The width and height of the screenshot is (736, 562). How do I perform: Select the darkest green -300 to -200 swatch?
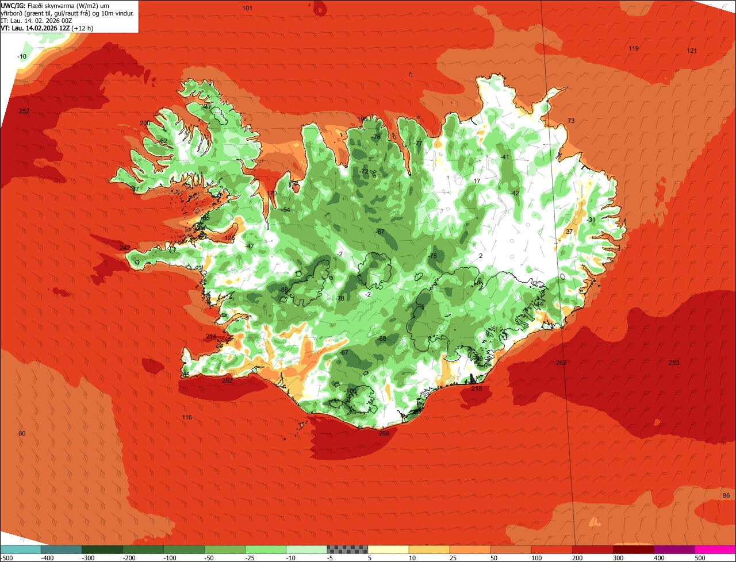click(x=102, y=549)
